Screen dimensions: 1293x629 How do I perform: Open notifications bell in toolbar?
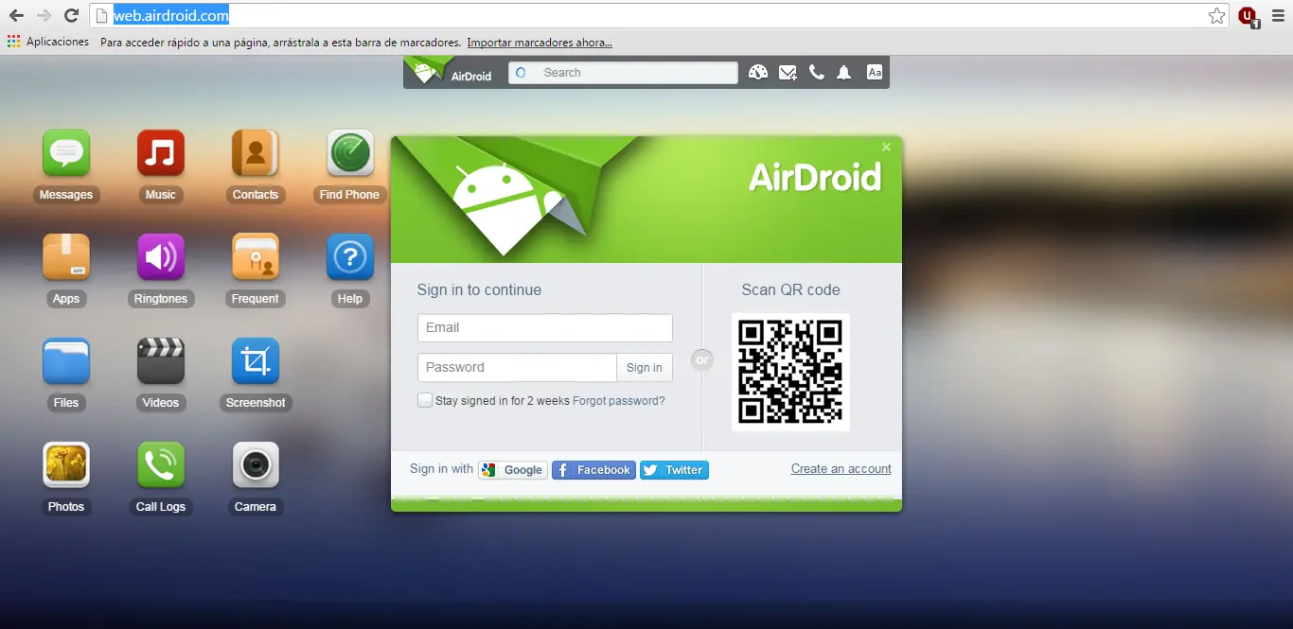click(844, 72)
